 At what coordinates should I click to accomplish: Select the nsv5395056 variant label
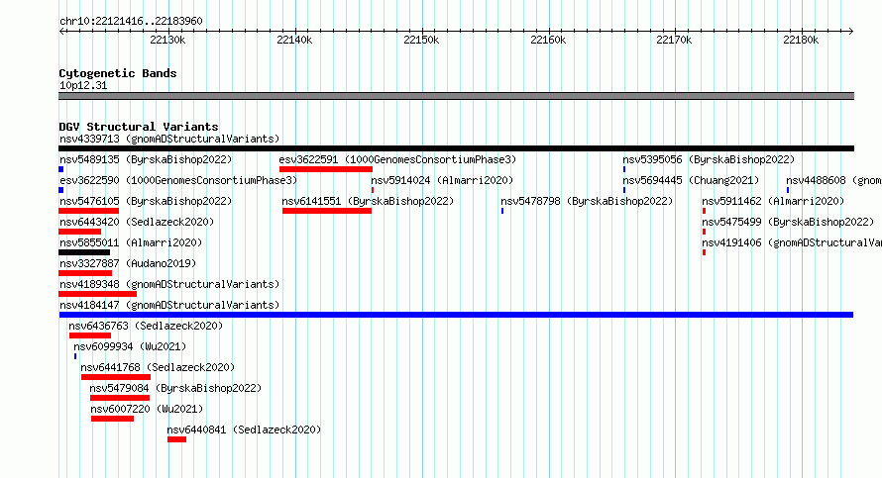click(709, 159)
